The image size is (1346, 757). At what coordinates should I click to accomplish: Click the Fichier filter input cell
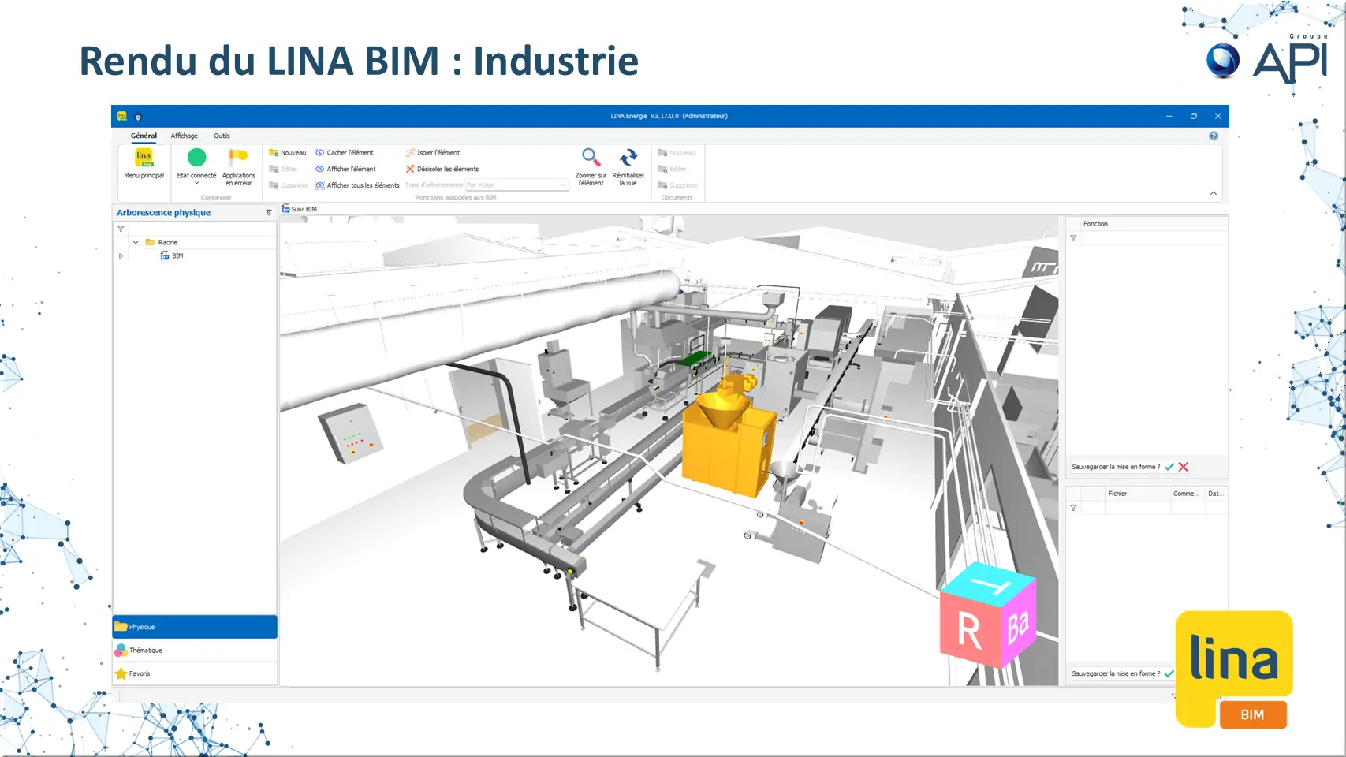click(x=1138, y=508)
